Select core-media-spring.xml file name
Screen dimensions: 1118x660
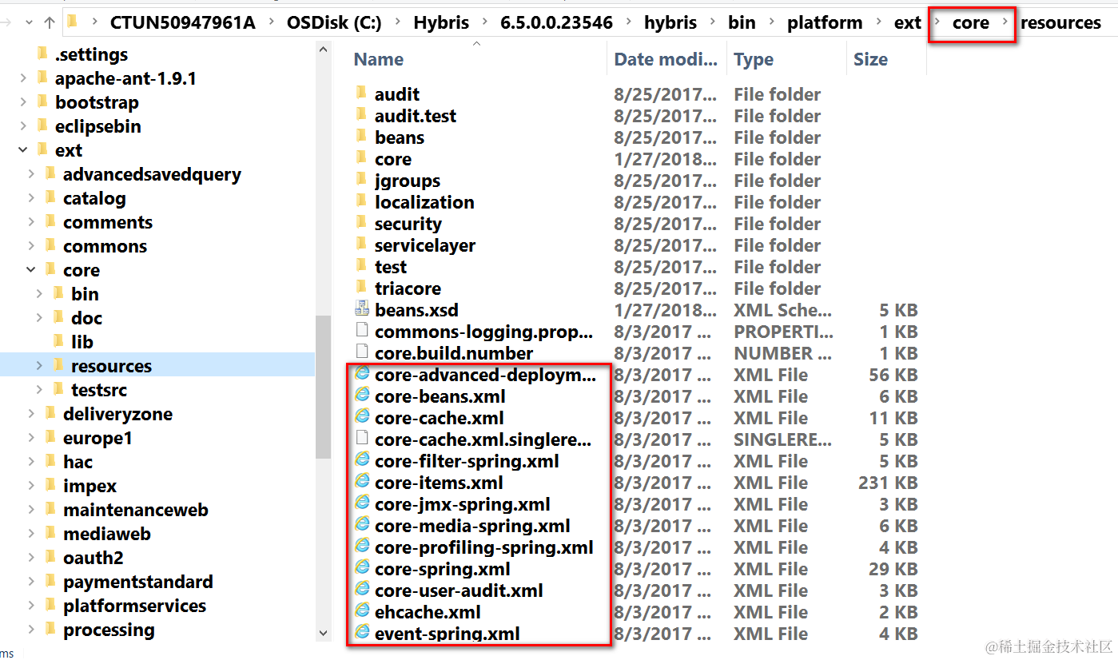[x=472, y=526]
